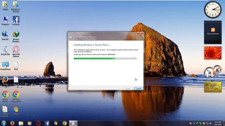This screenshot has width=225, height=126.
Task: Open the user folder icon at top-left
Action: coord(5,6)
